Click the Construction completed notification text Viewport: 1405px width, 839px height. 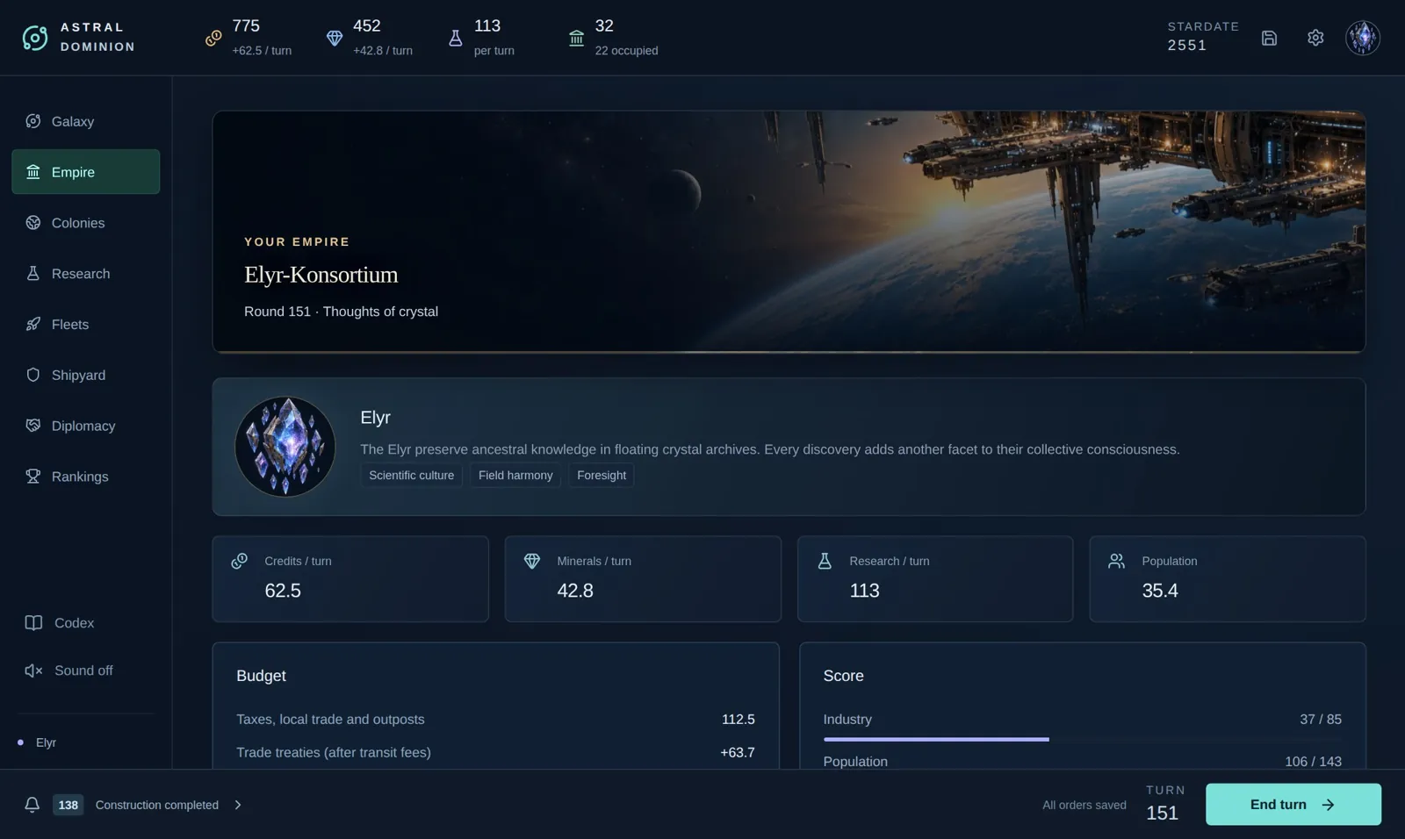[156, 805]
